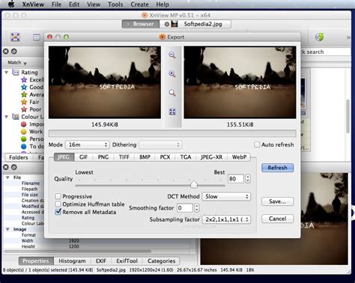This screenshot has height=283, width=355.
Task: Collapse the Rating tree node
Action: coord(7,73)
